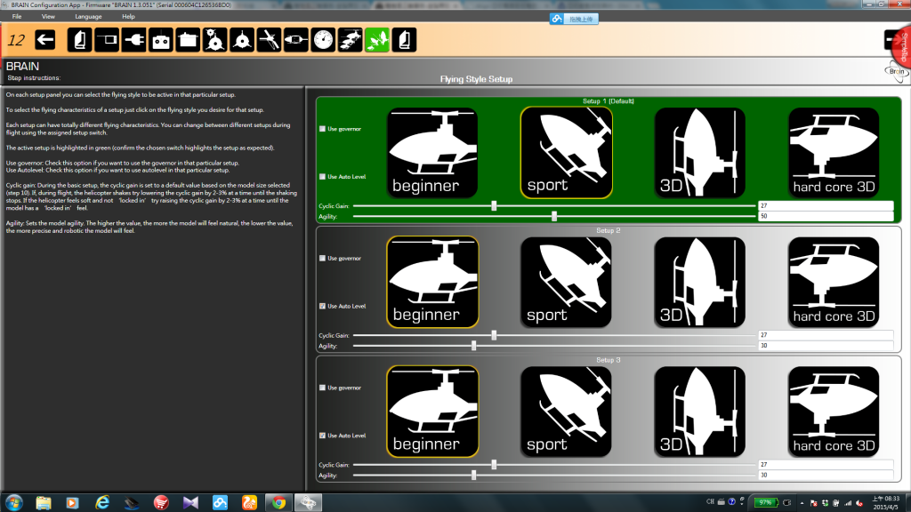The image size is (911, 512).
Task: Click Setup 2 Agility value field
Action: (x=826, y=346)
